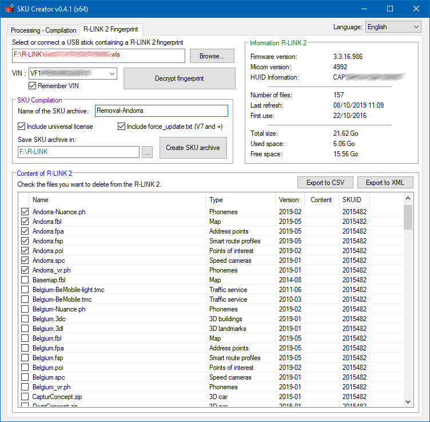Toggle the Remember VIN checkbox
The height and width of the screenshot is (422, 430).
(x=32, y=86)
